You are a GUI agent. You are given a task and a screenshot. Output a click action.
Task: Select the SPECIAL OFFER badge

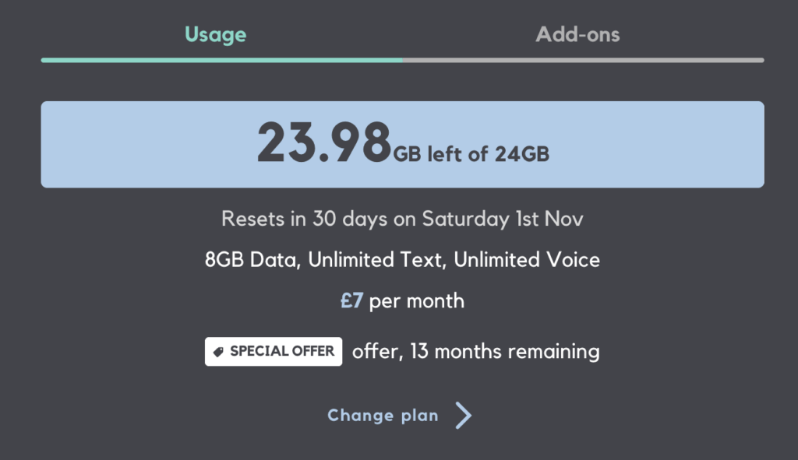(x=273, y=351)
